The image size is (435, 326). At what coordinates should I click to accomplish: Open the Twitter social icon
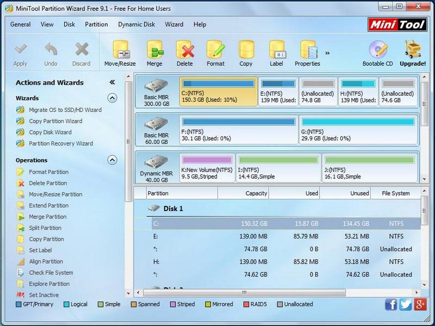[x=406, y=304]
